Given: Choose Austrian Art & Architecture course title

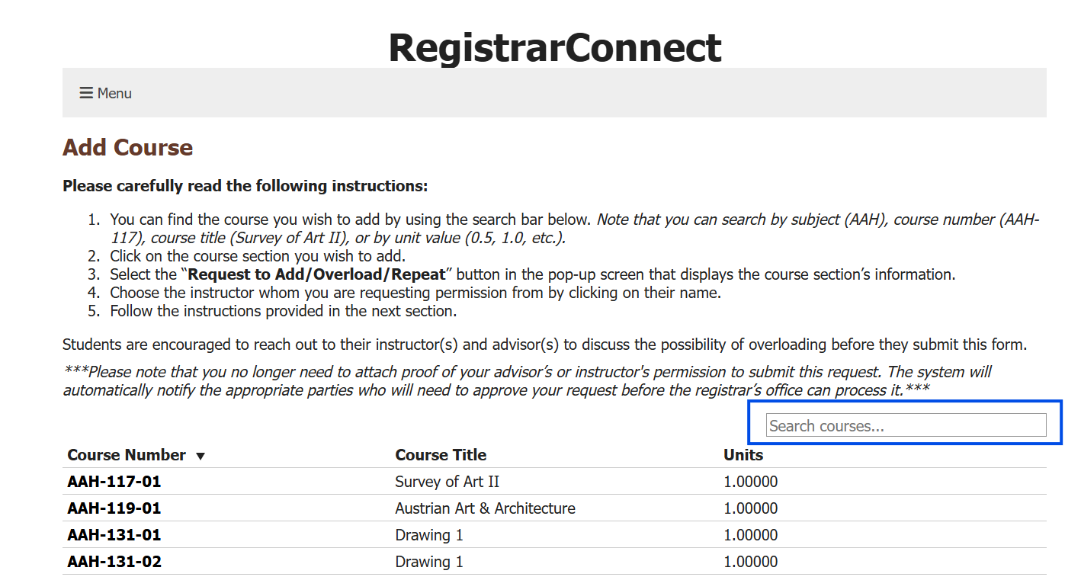Looking at the screenshot, I should pyautogui.click(x=485, y=508).
